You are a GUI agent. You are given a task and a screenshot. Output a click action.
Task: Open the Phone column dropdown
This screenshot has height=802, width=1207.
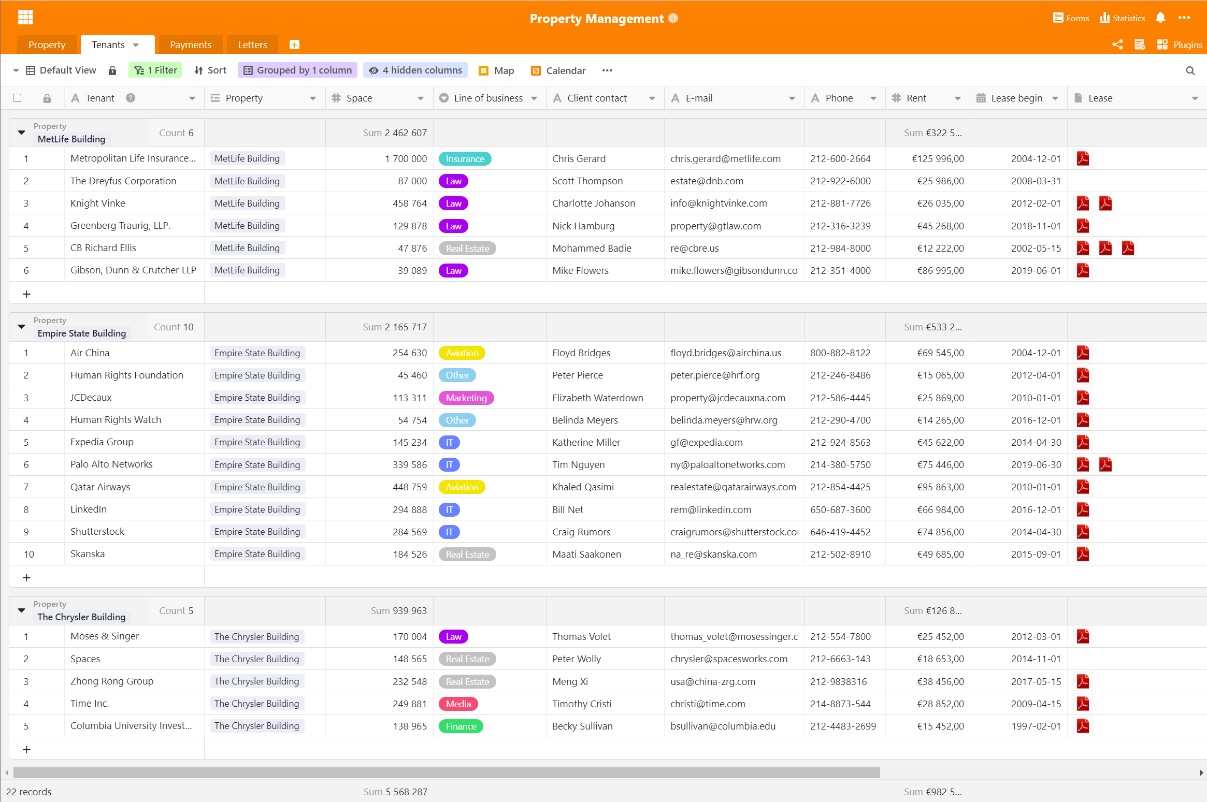[x=873, y=98]
